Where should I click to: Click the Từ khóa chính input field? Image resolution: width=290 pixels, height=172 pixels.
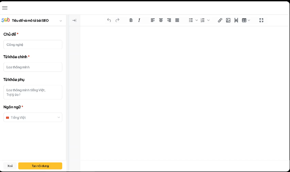coord(33,67)
